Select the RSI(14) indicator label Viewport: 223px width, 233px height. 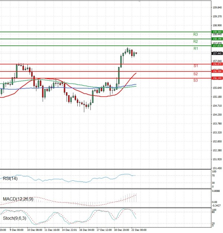coord(10,179)
